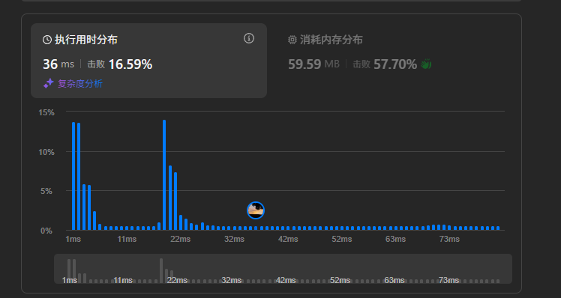Screen dimensions: 561x298
Task: Click the 15% y-axis label
Action: point(46,112)
